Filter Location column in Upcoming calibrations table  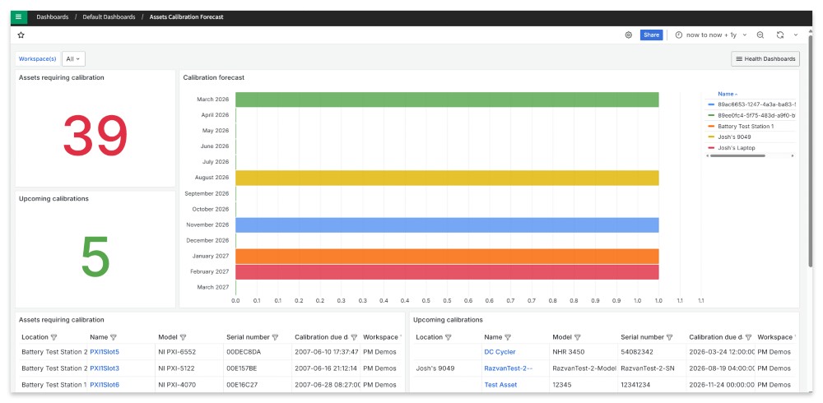tap(448, 337)
